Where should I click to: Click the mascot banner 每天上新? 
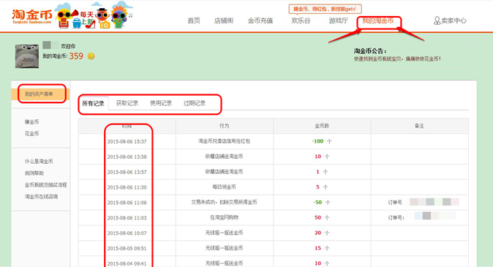94,15
